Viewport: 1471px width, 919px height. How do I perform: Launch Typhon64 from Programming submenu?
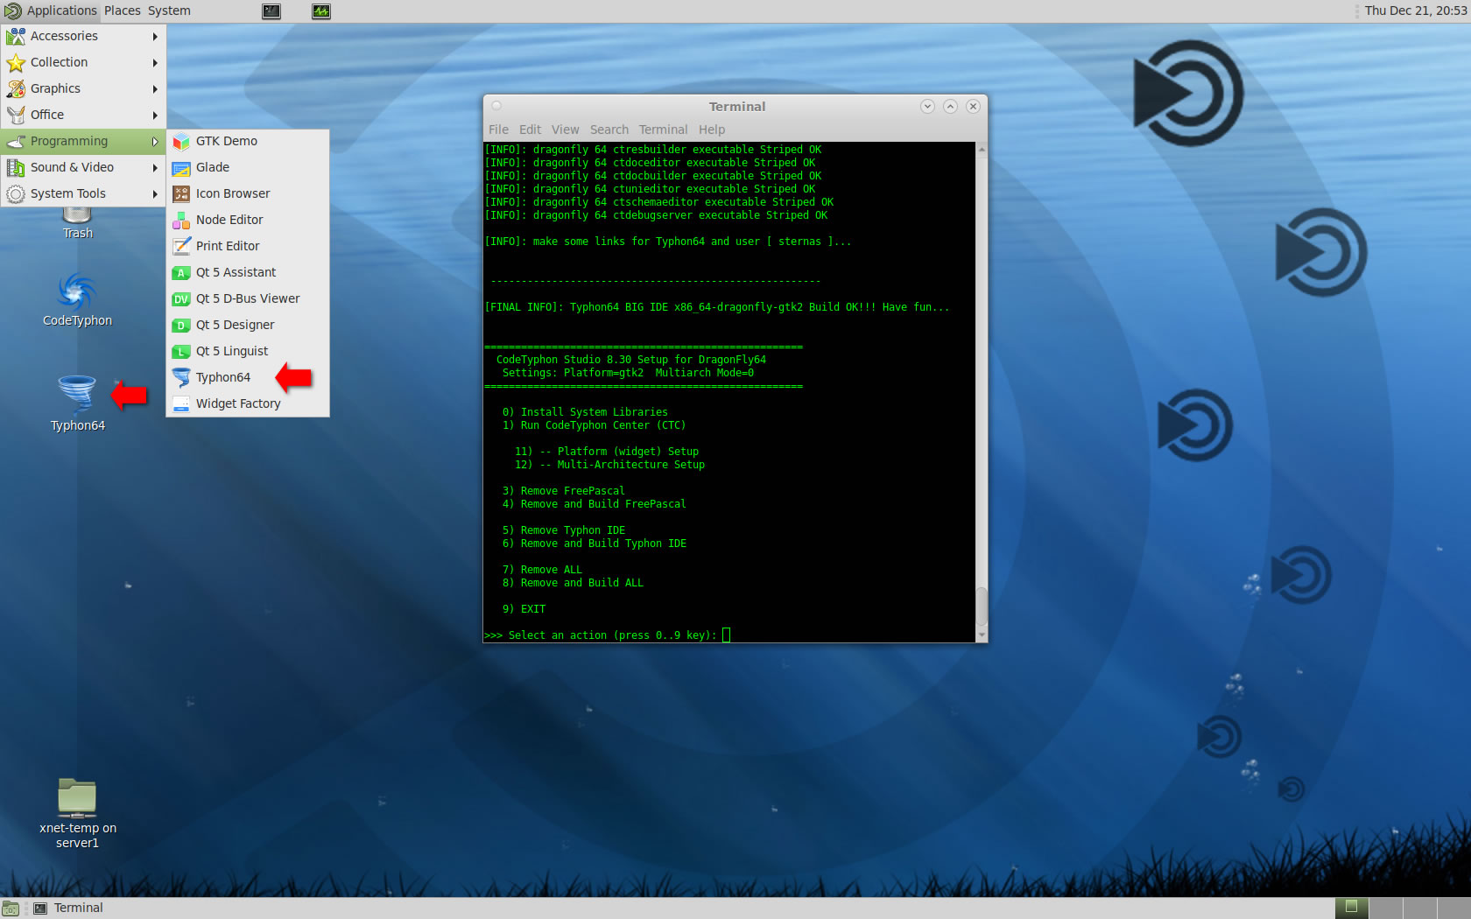pos(248,378)
